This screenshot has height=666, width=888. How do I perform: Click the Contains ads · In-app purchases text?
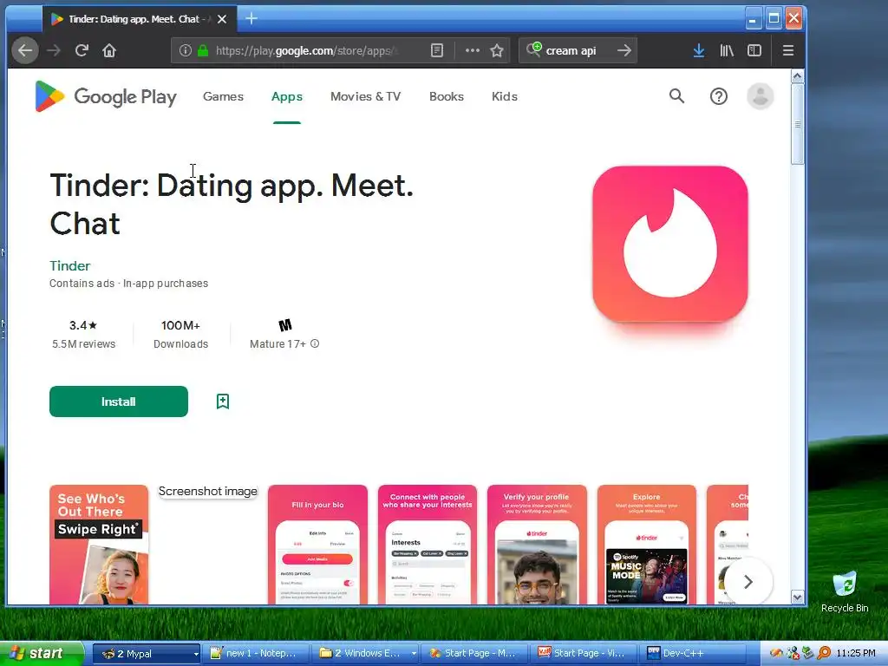pyautogui.click(x=128, y=284)
